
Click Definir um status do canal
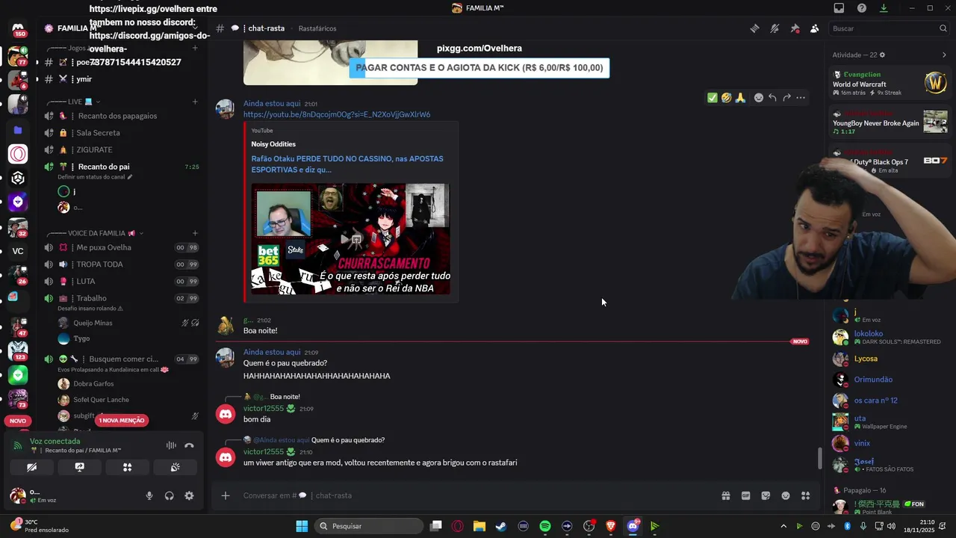(95, 177)
